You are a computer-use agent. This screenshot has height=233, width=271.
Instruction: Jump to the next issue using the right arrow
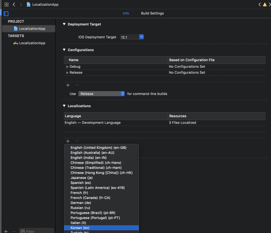point(269,5)
